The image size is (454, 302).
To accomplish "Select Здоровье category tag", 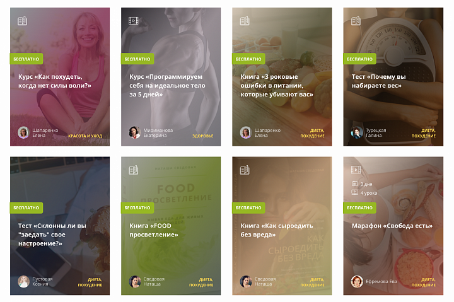I will coord(202,136).
